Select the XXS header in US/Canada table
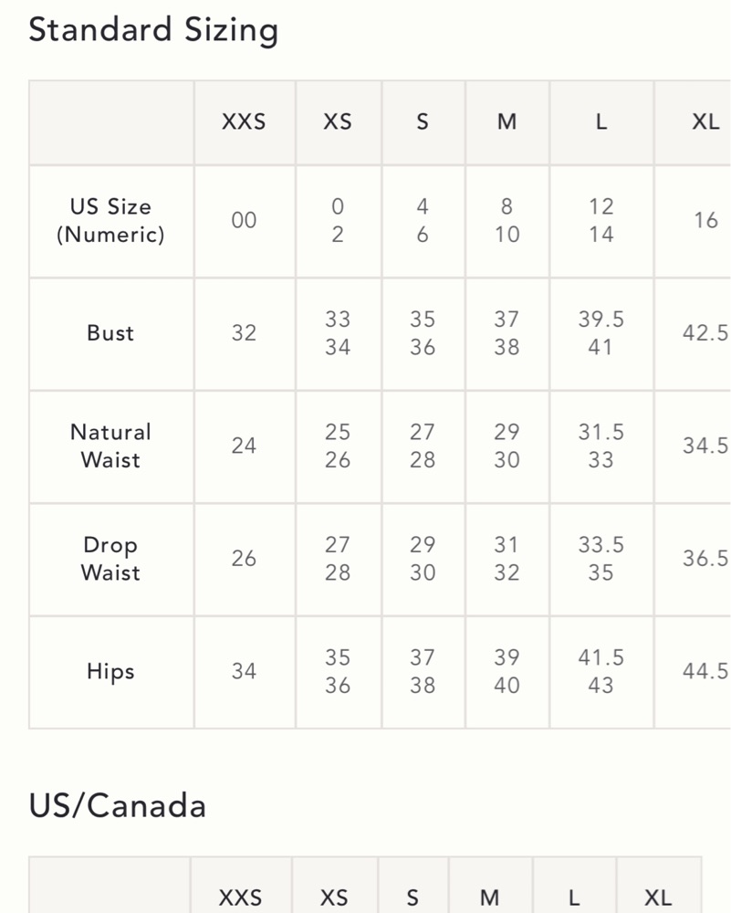The image size is (731, 913). 240,897
